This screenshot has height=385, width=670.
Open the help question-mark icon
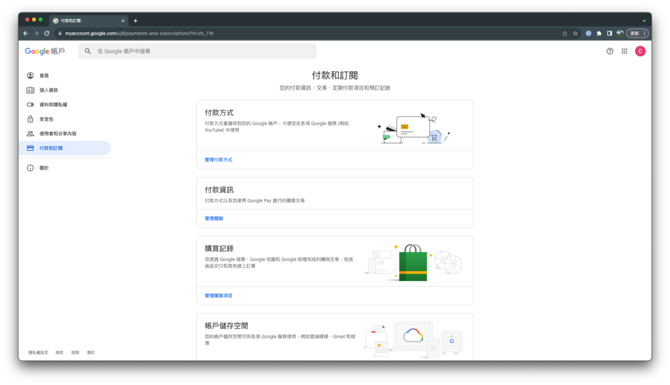click(610, 51)
